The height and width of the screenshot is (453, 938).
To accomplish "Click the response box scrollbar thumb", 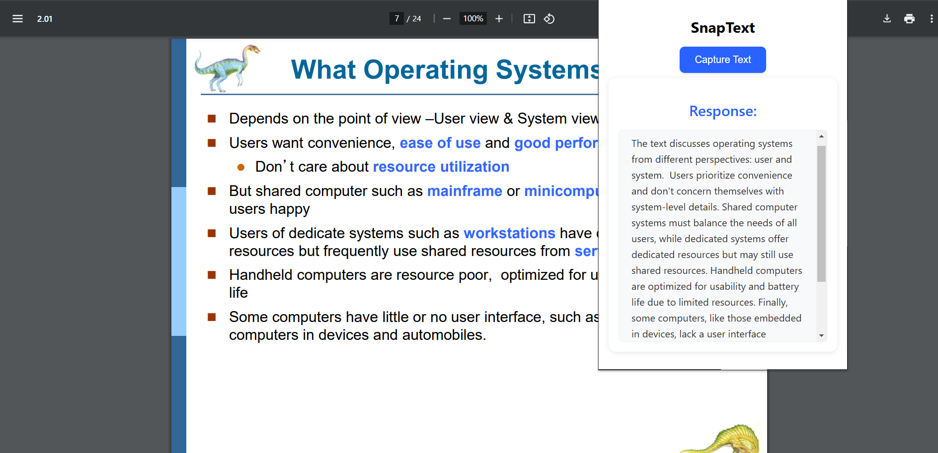I will pos(821,213).
